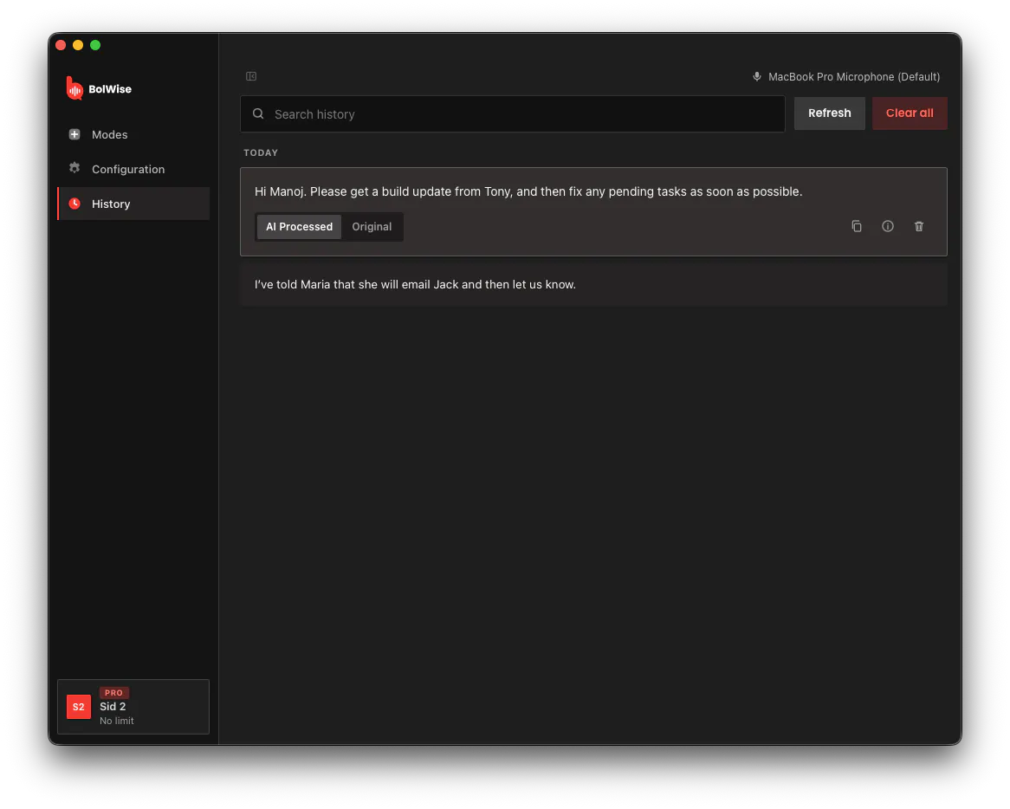Image resolution: width=1010 pixels, height=809 pixels.
Task: Close the window with red button
Action: pos(61,45)
